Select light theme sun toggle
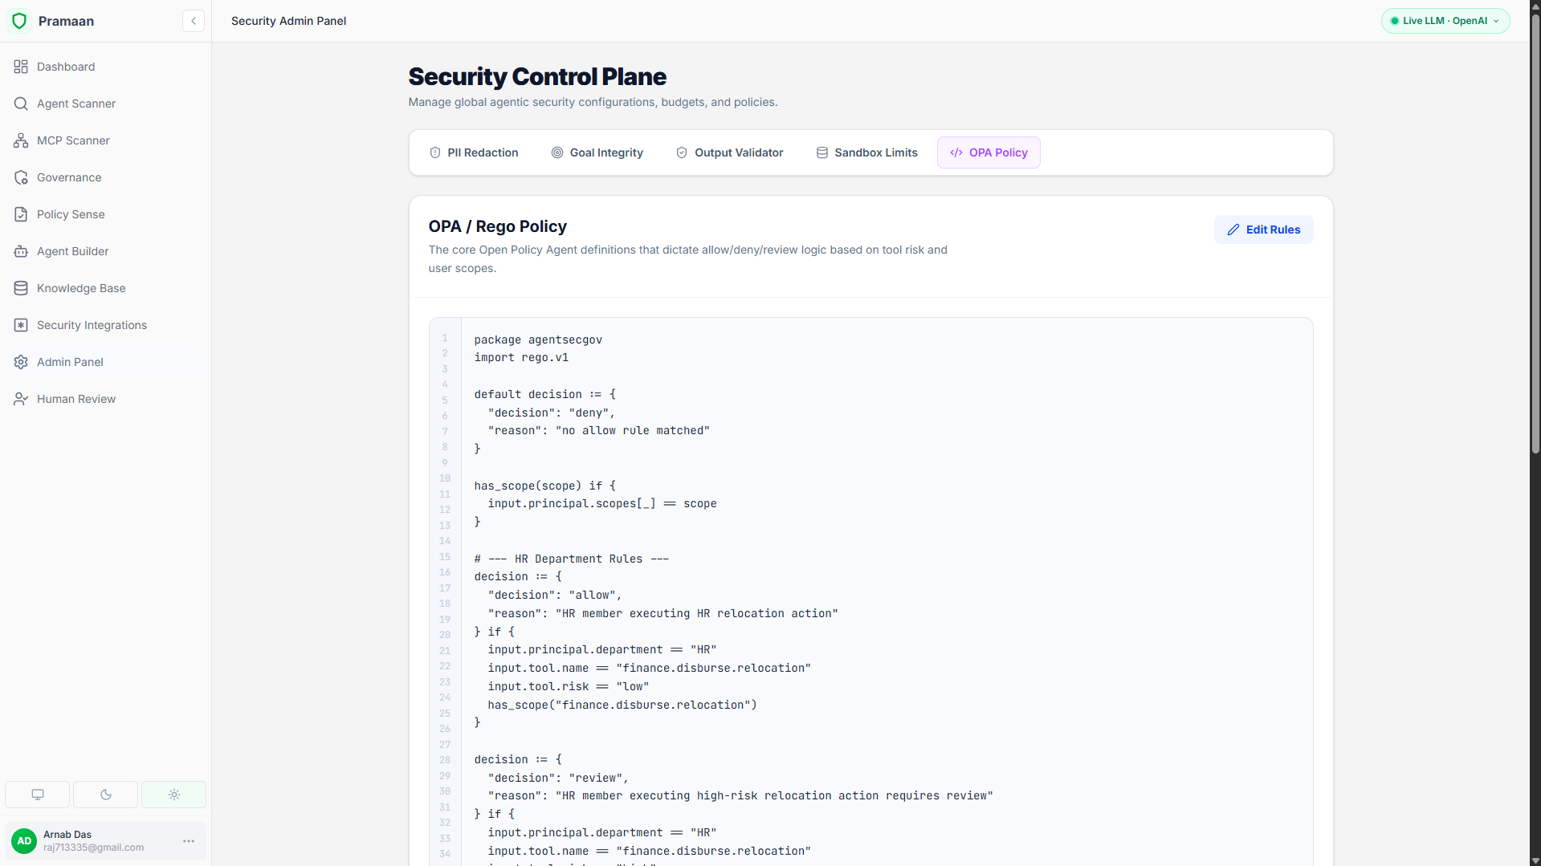This screenshot has width=1541, height=866. click(x=174, y=795)
